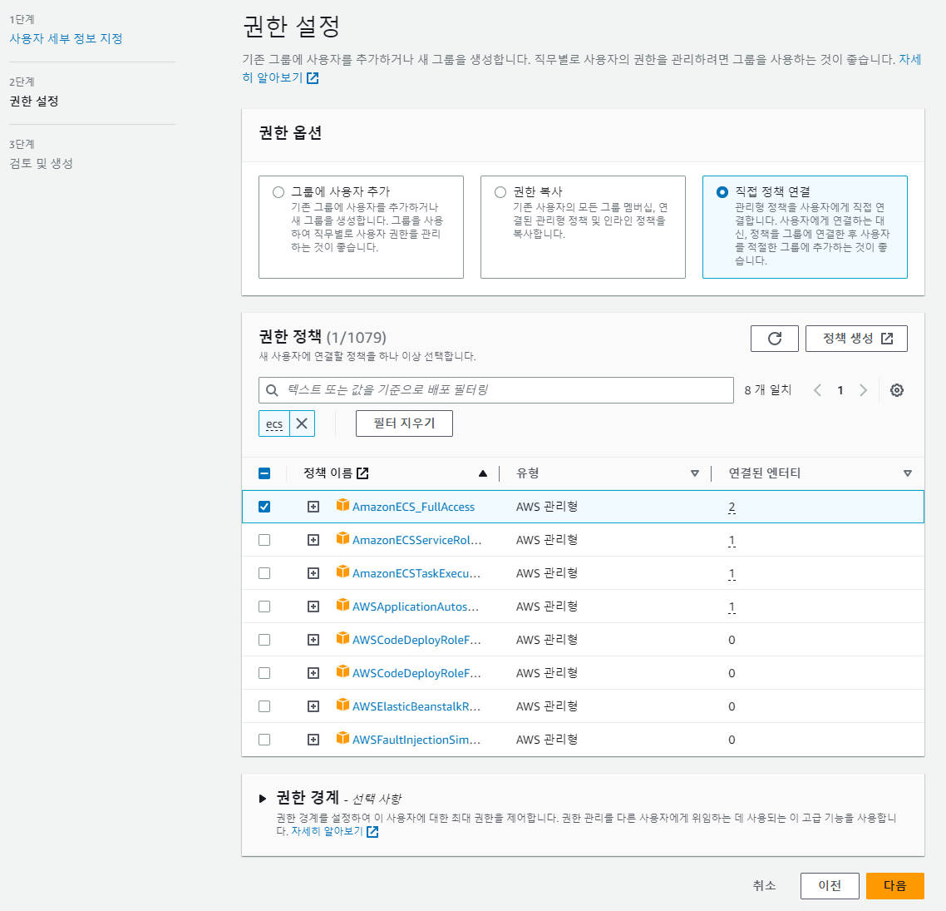This screenshot has height=911, width=946.
Task: Click the refresh policies icon button
Action: coord(774,339)
